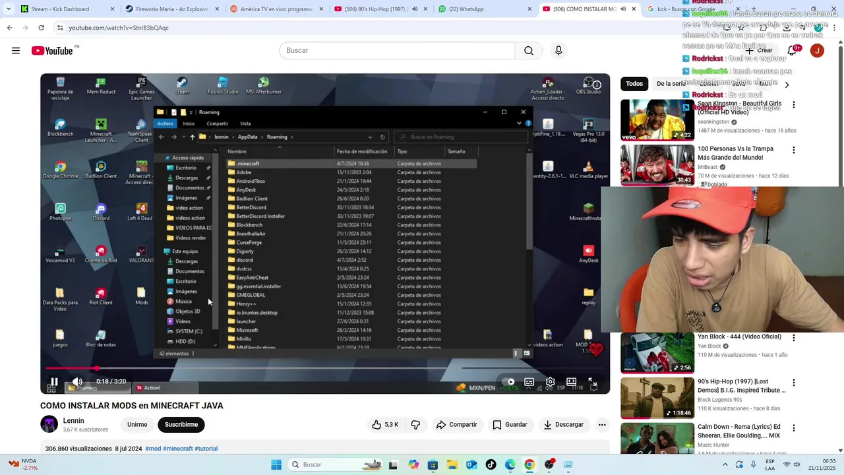The image size is (844, 475).
Task: Click the Guardar save button
Action: point(510,424)
